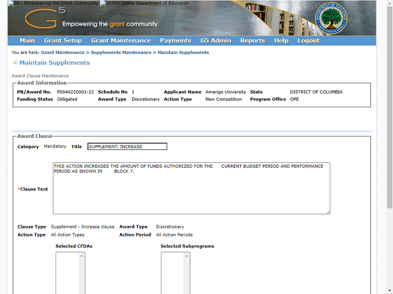This screenshot has width=393, height=294.
Task: Click the Mandatory category value
Action: point(55,146)
